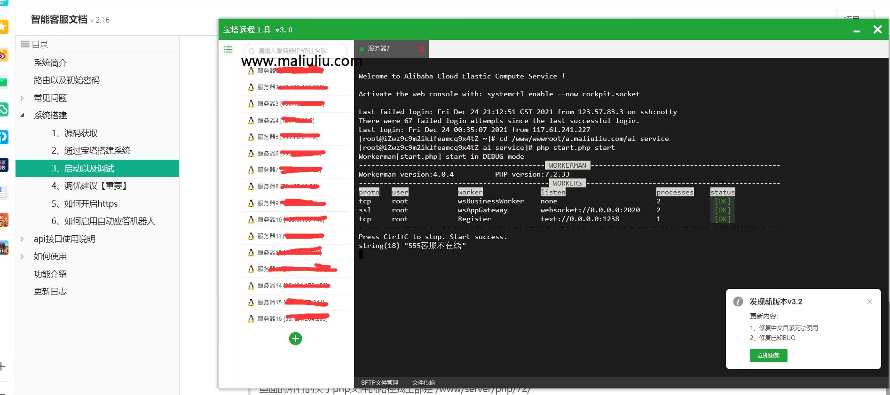Expand the 如何使用 tree section
The height and width of the screenshot is (395, 890).
coord(22,256)
